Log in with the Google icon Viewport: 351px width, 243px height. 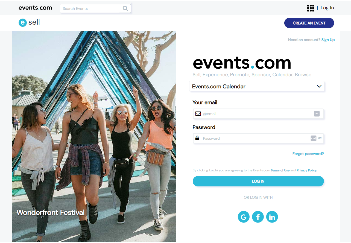click(244, 217)
